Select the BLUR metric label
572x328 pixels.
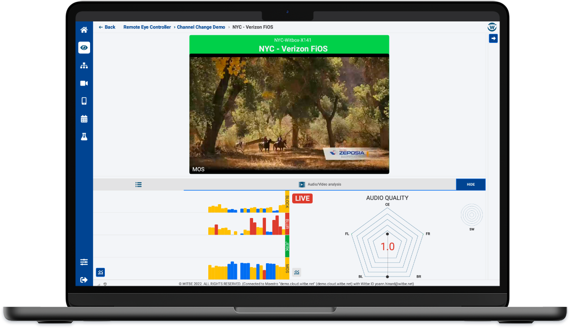[x=287, y=224]
